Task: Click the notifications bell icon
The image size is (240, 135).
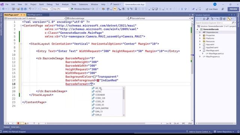Action: click(x=238, y=132)
